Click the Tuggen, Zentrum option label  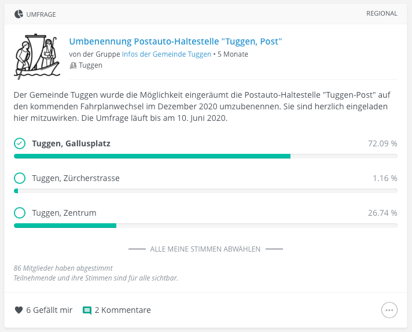click(64, 213)
